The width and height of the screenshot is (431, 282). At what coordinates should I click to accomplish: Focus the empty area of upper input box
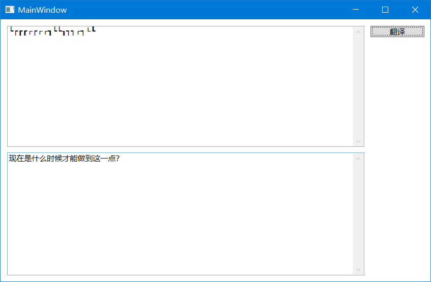pyautogui.click(x=178, y=91)
